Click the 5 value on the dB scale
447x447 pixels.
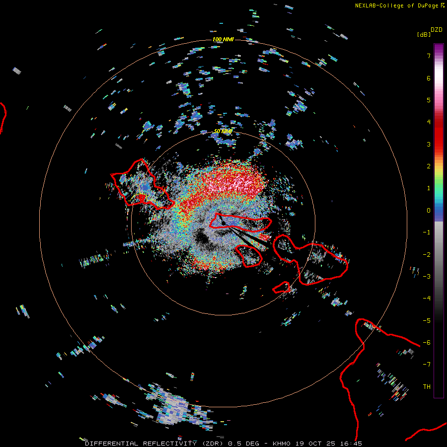[429, 100]
